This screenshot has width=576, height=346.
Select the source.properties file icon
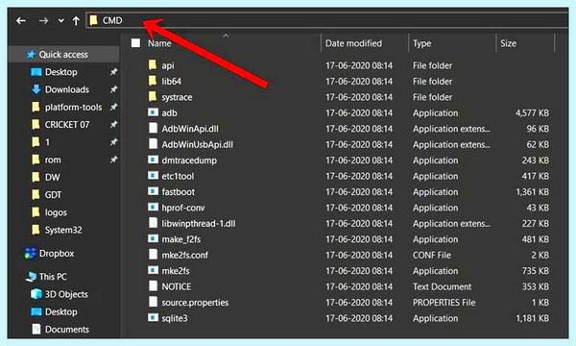click(x=153, y=302)
